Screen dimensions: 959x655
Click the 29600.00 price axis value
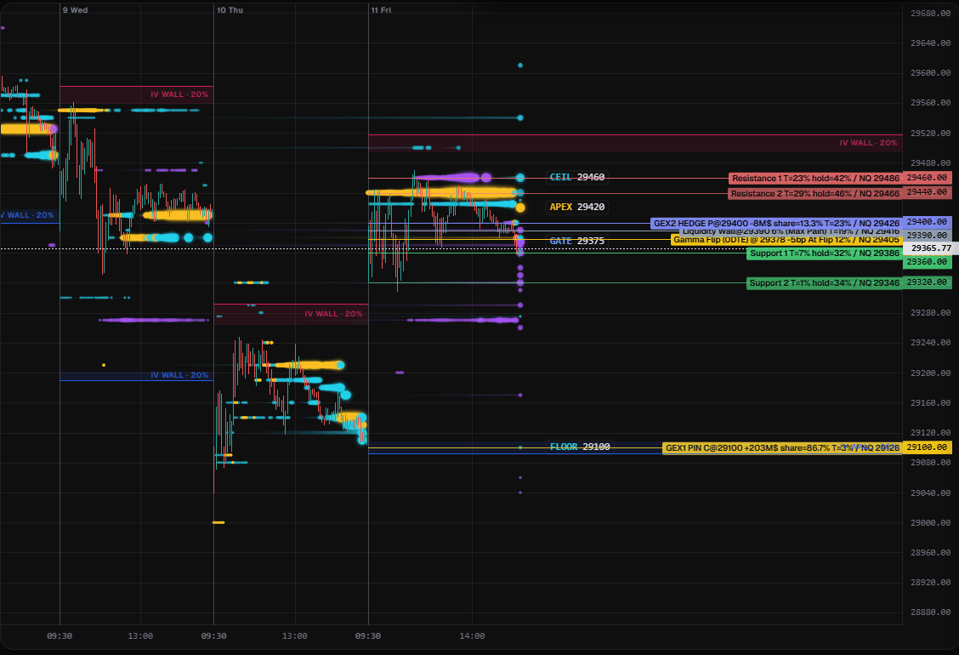coord(930,73)
